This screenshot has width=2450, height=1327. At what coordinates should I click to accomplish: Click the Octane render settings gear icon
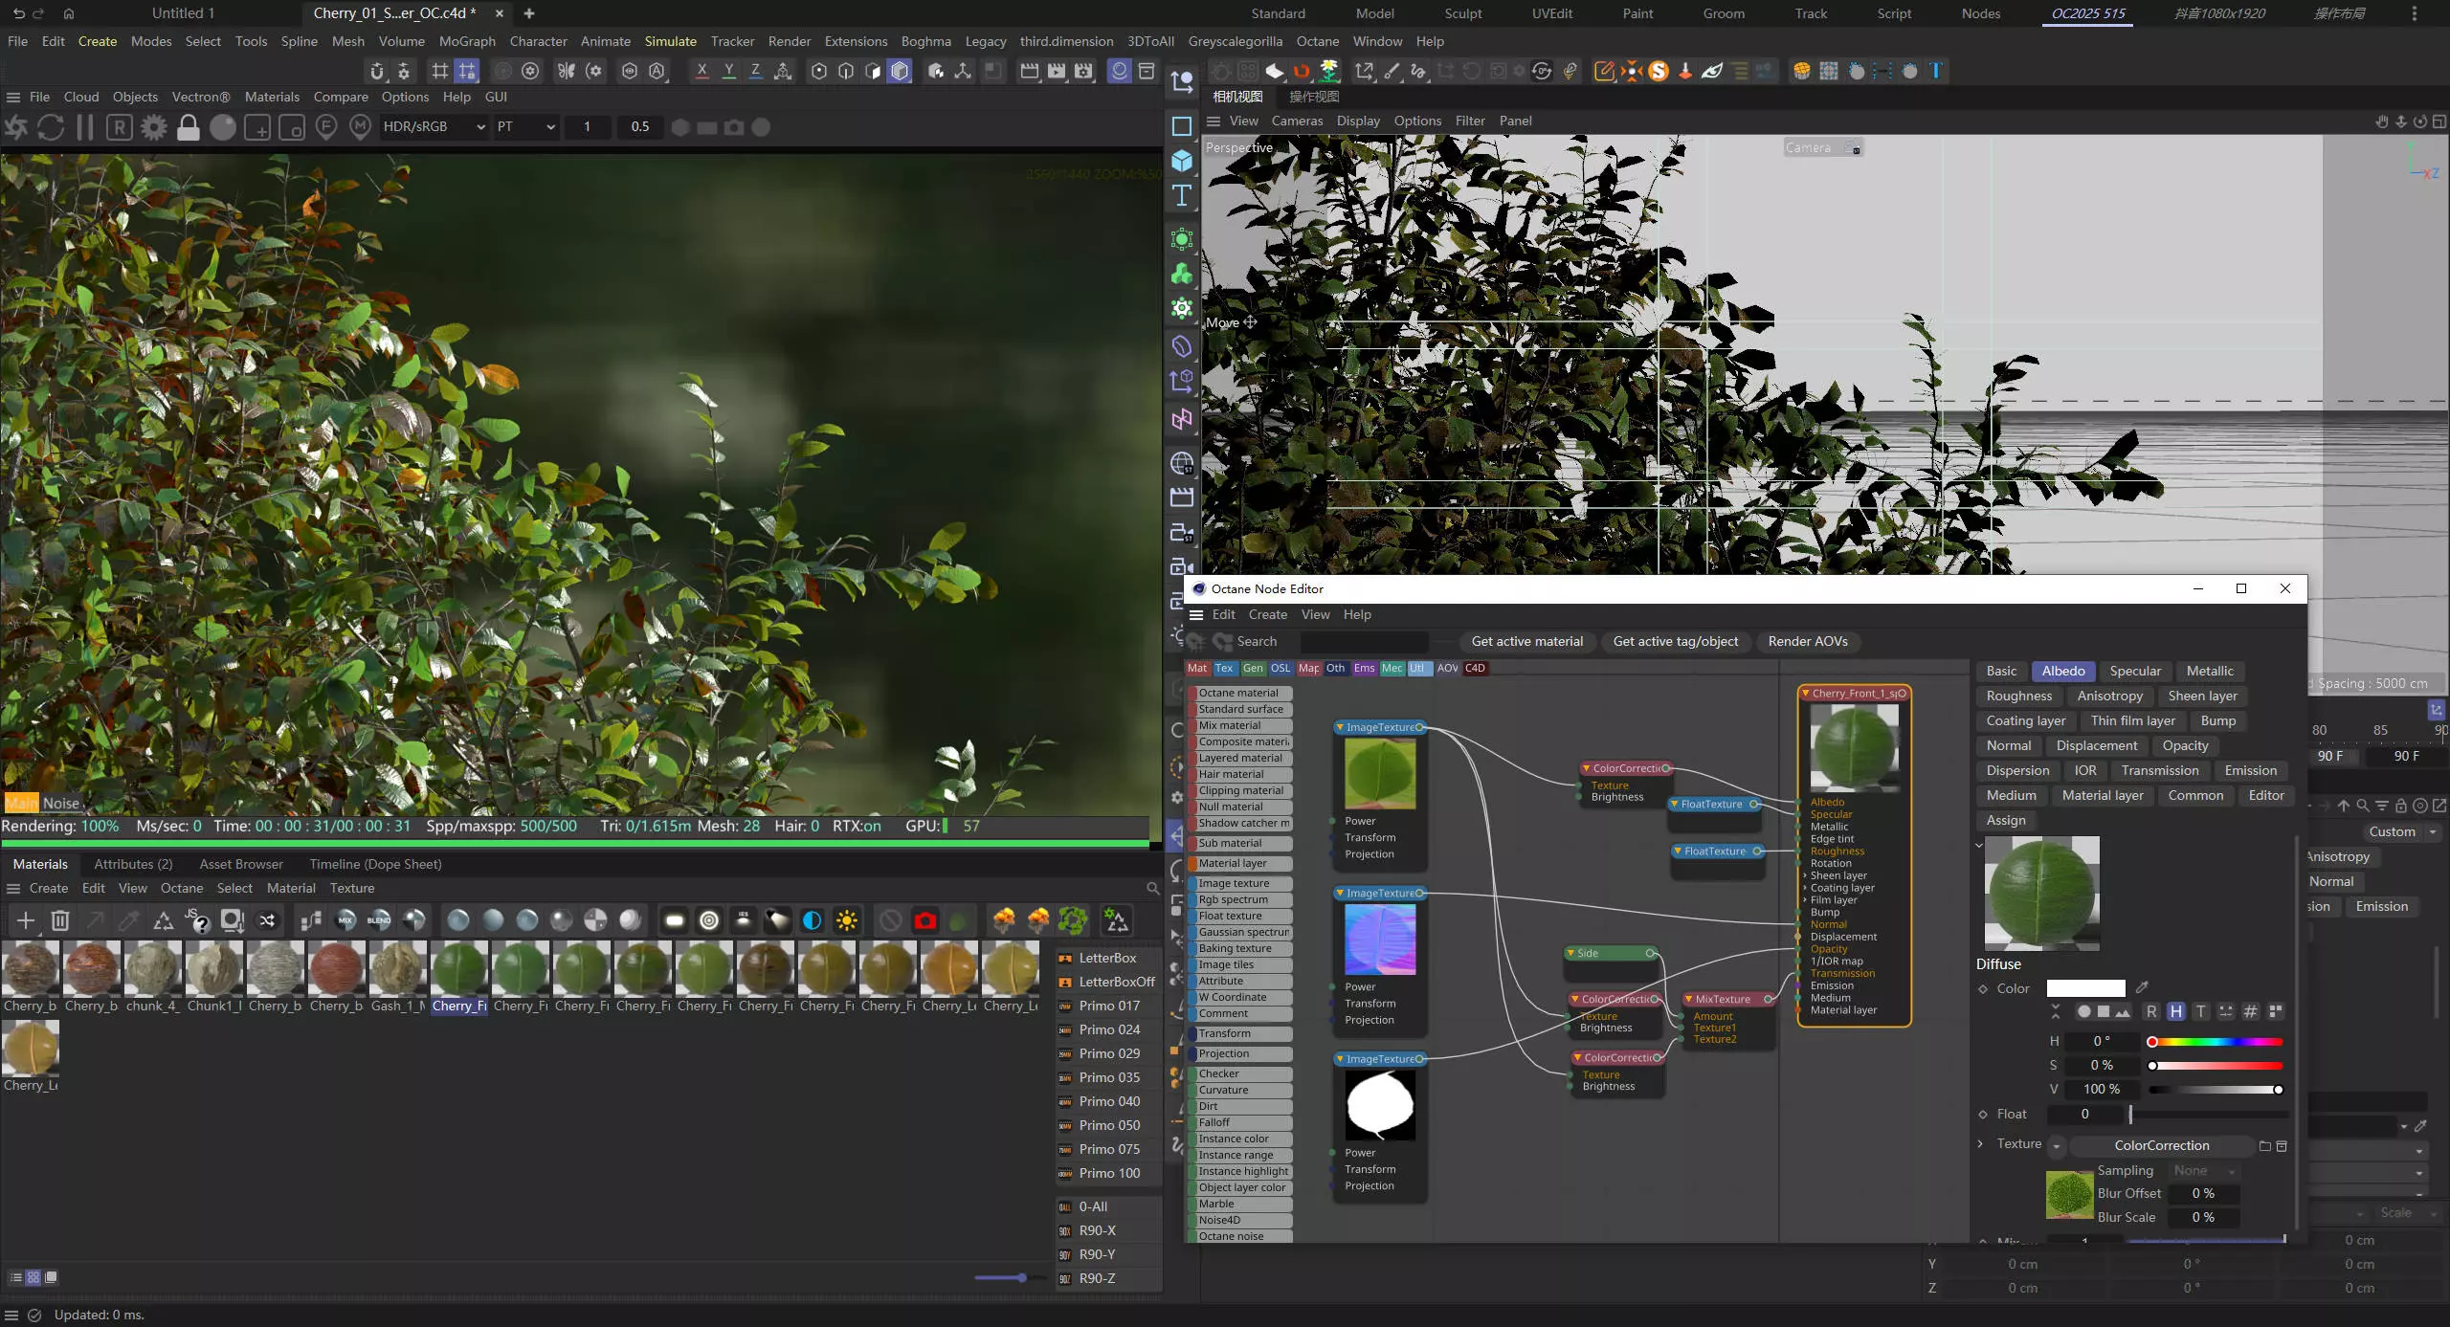[153, 127]
